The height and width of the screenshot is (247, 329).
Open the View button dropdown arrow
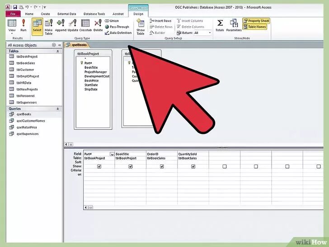[x=12, y=33]
